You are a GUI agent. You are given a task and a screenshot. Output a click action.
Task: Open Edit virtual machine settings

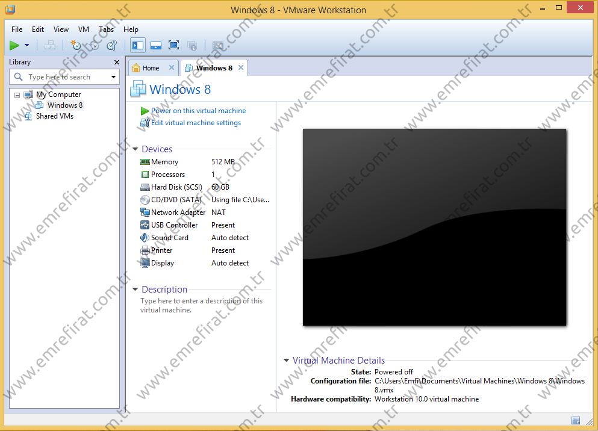coord(196,123)
